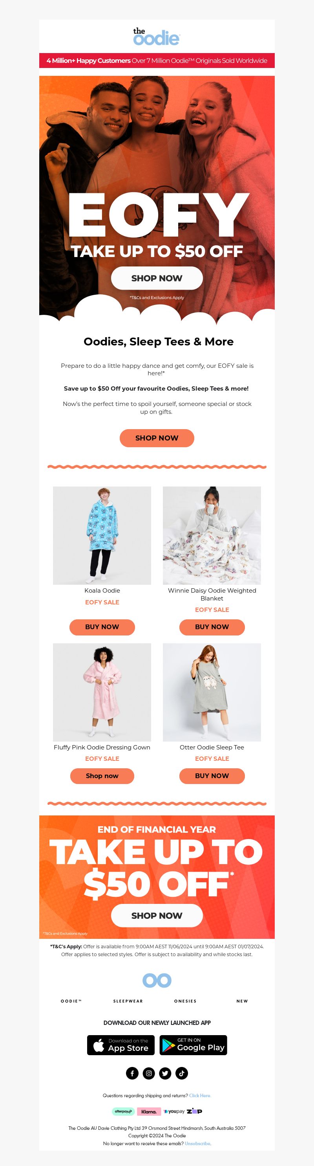Viewport: 314px width, 1166px height.
Task: Open the TikTok social icon
Action: pos(182,1073)
